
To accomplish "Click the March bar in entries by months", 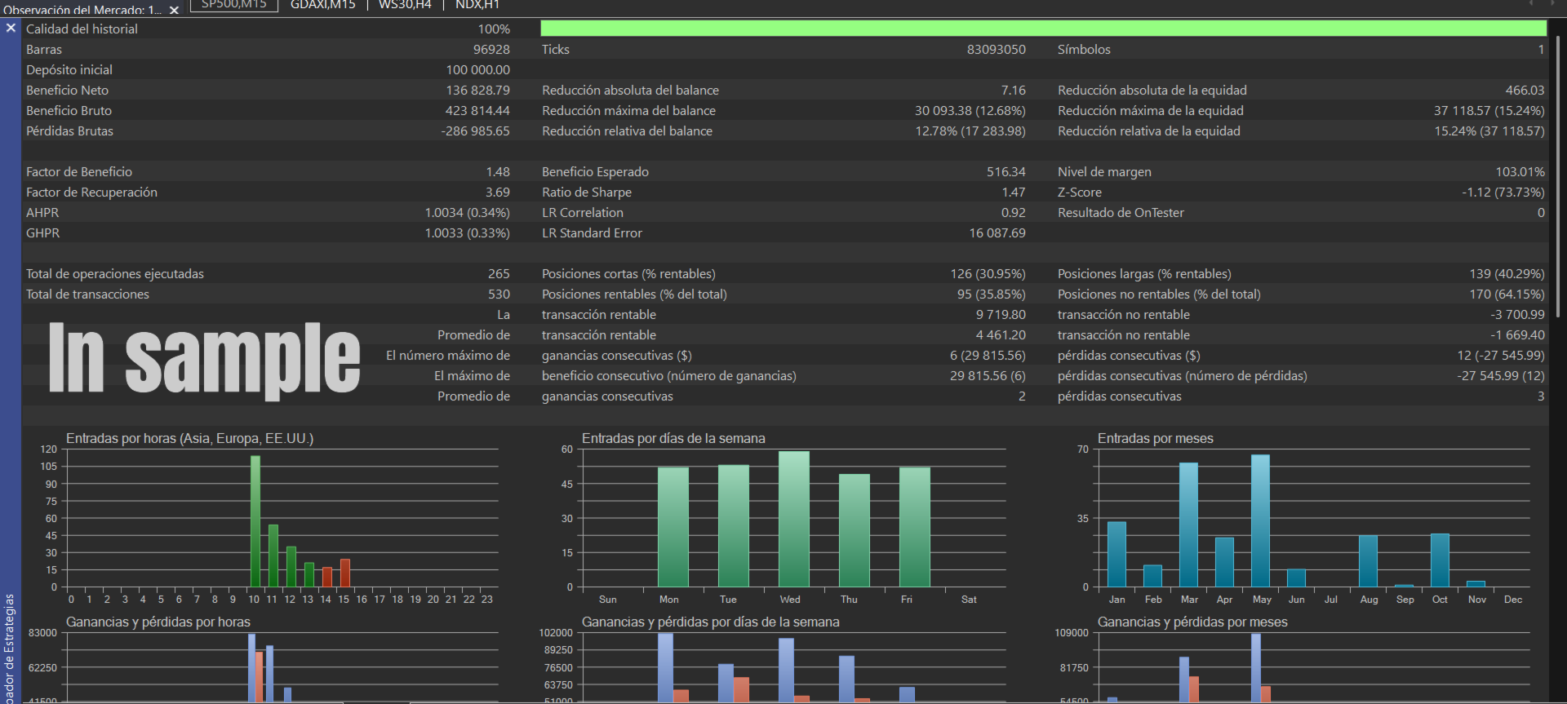I will coord(1188,525).
